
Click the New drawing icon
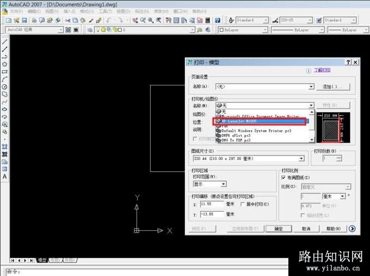[9, 20]
